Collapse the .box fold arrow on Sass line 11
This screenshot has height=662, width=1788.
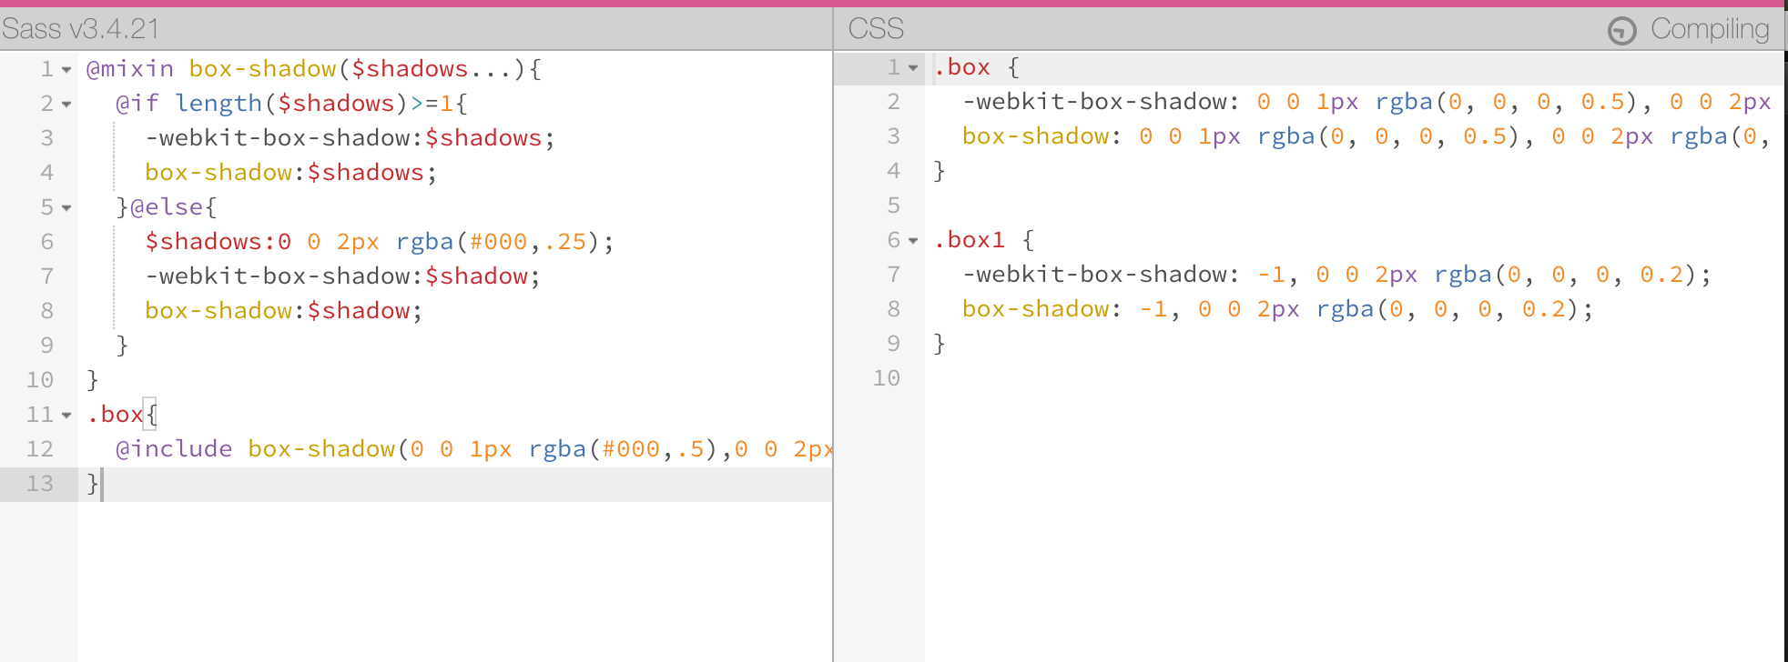66,416
